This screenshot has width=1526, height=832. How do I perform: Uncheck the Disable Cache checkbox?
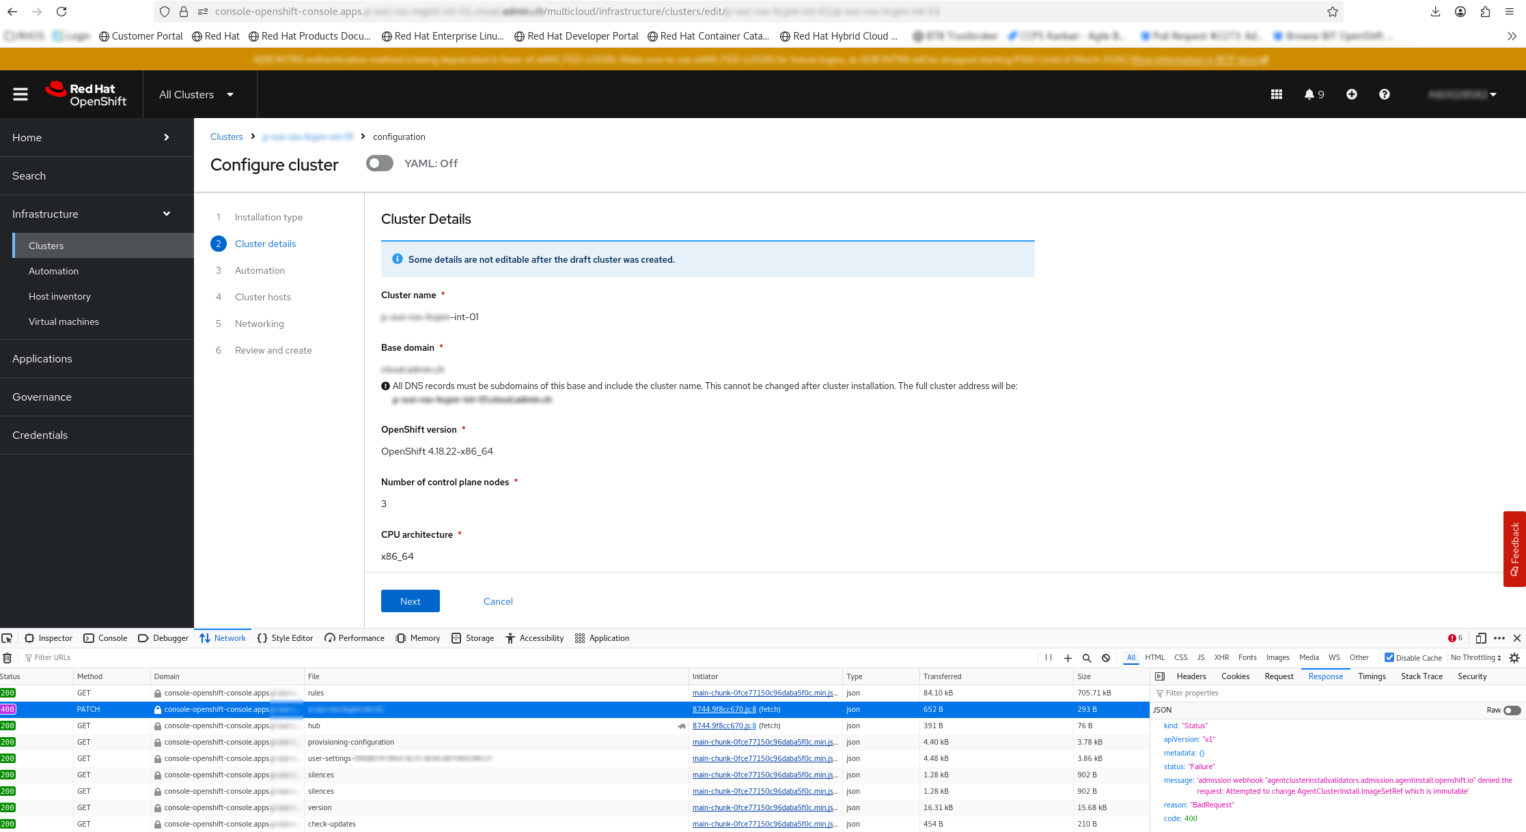(x=1389, y=657)
